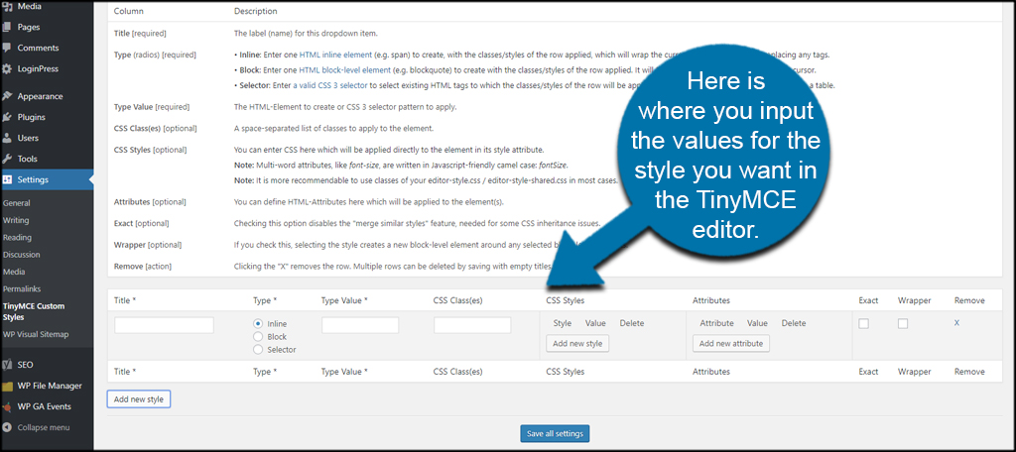
Task: Click the LoginPress gear icon
Action: click(7, 68)
